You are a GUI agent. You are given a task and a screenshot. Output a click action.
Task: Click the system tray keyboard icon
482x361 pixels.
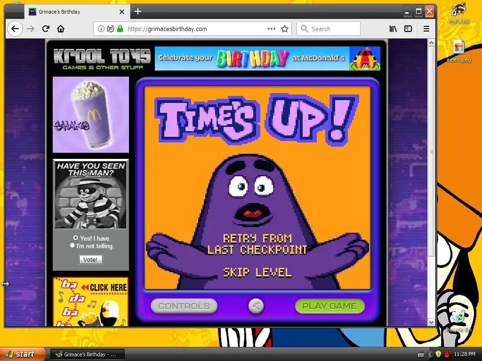pyautogui.click(x=421, y=354)
